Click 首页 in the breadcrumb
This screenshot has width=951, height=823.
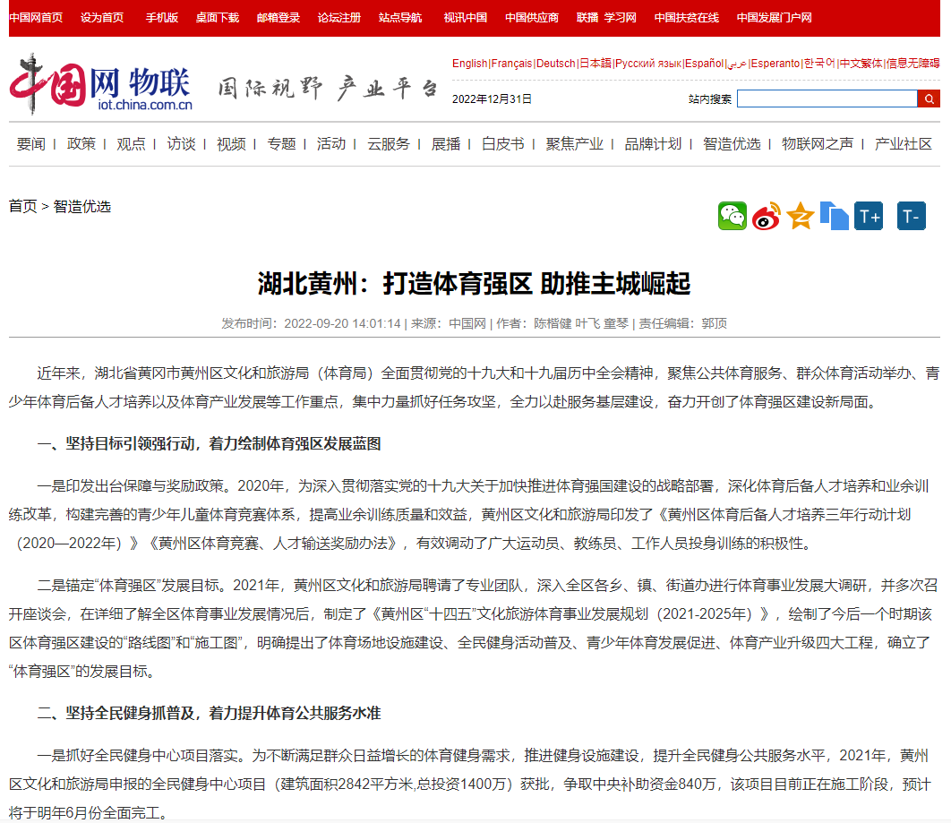pyautogui.click(x=23, y=206)
